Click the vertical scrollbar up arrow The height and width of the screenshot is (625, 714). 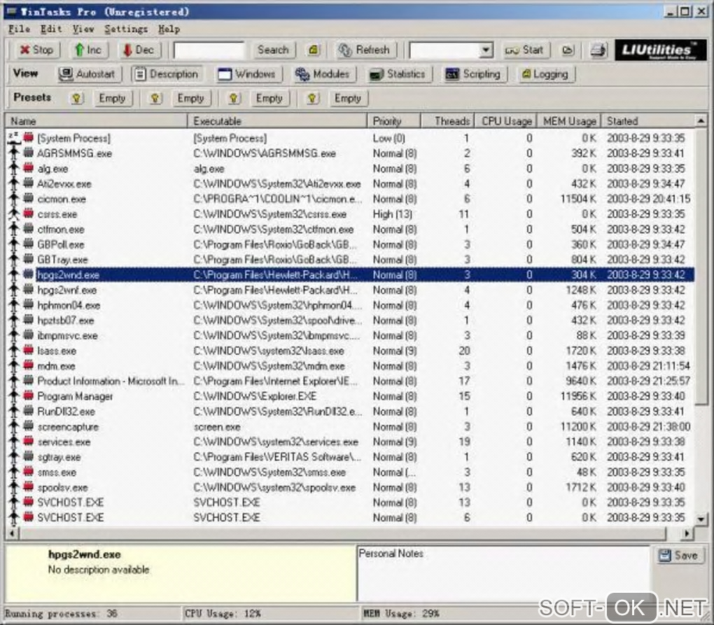pos(701,120)
